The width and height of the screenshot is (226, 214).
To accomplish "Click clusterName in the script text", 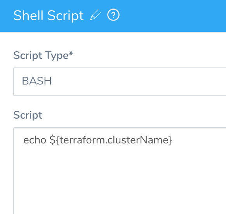I will click(x=137, y=140).
